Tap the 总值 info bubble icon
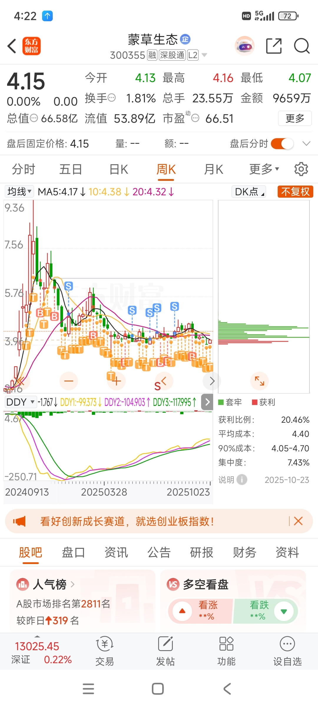The height and width of the screenshot is (708, 318). [34, 118]
